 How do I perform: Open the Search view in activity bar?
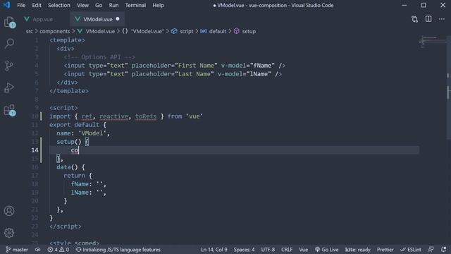pos(9,44)
